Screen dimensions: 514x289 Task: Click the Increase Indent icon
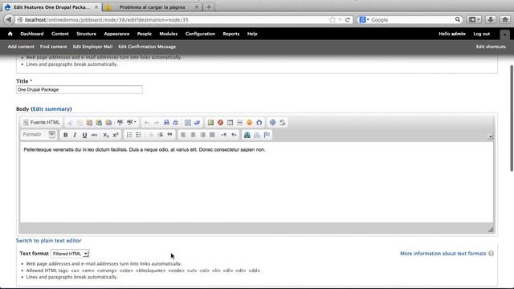[161, 135]
